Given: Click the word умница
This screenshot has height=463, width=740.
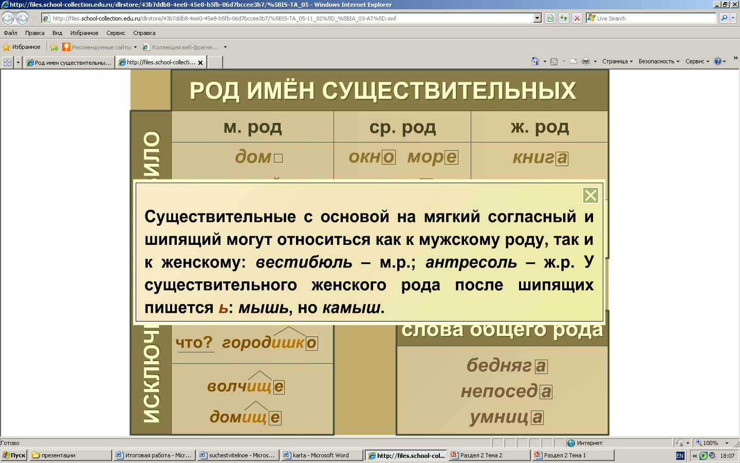Looking at the screenshot, I should pos(507,417).
